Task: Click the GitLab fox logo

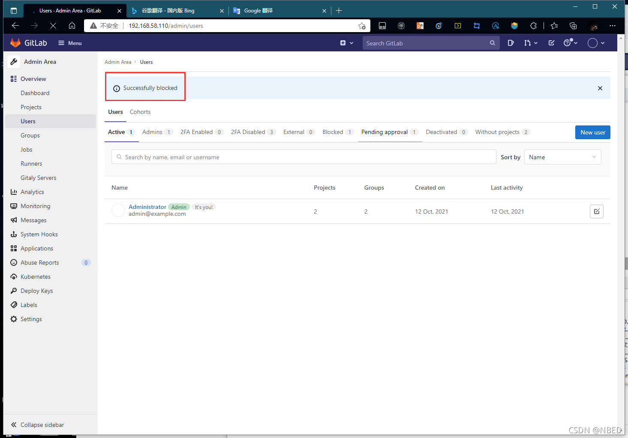Action: pyautogui.click(x=16, y=42)
